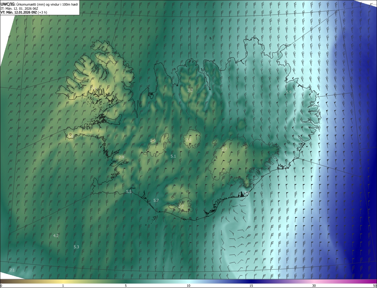Click the "IT: Mán. 12. 01. 2026 06Z" line
Image resolution: width=377 pixels, height=288 pixels.
point(19,8)
